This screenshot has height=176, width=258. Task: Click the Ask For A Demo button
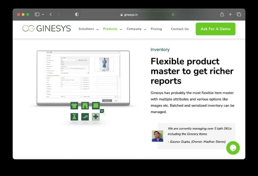coord(215,29)
